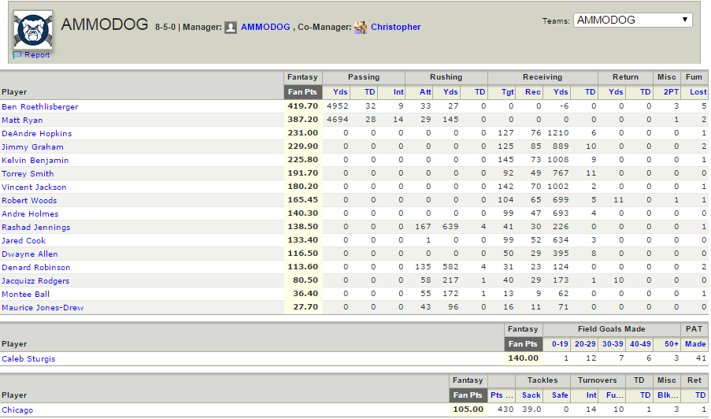Sort defense by Ret TD column

(x=701, y=395)
